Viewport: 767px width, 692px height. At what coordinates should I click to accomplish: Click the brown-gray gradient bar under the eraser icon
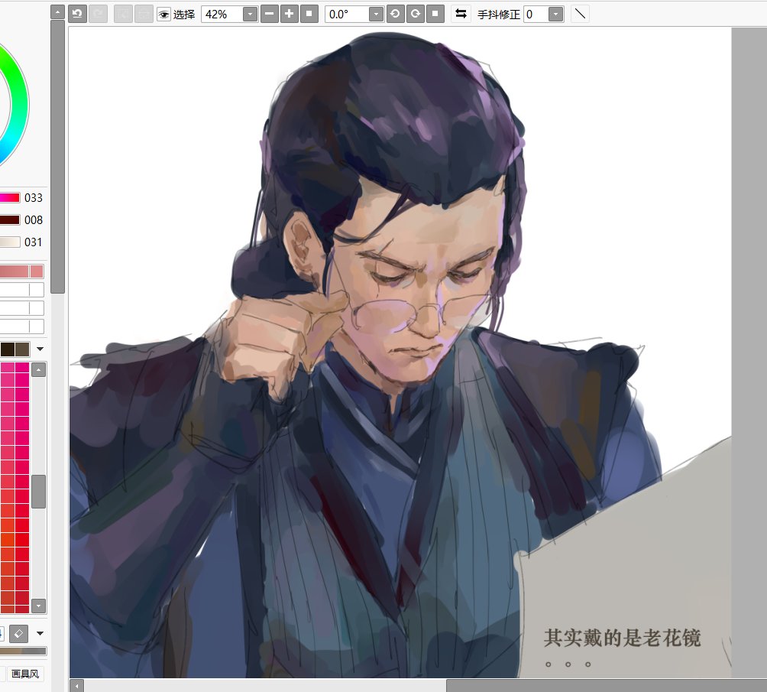[23, 651]
